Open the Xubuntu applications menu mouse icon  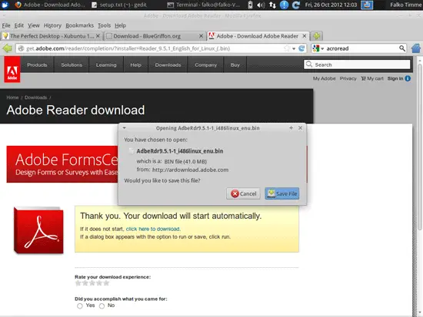click(x=5, y=5)
